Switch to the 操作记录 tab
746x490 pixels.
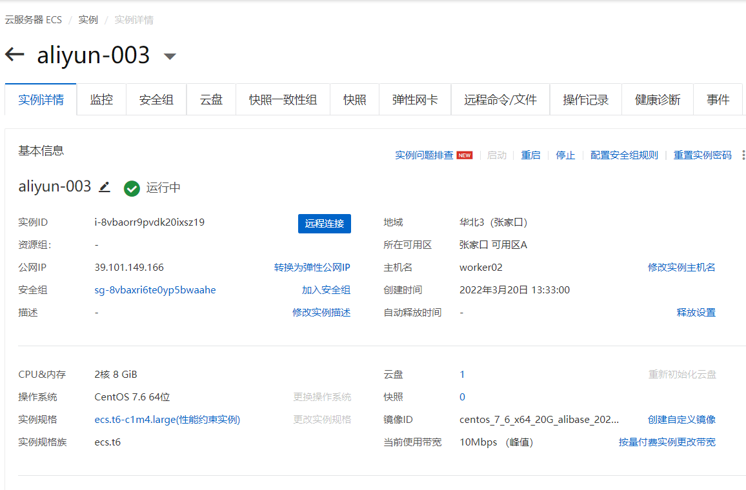[x=586, y=100]
